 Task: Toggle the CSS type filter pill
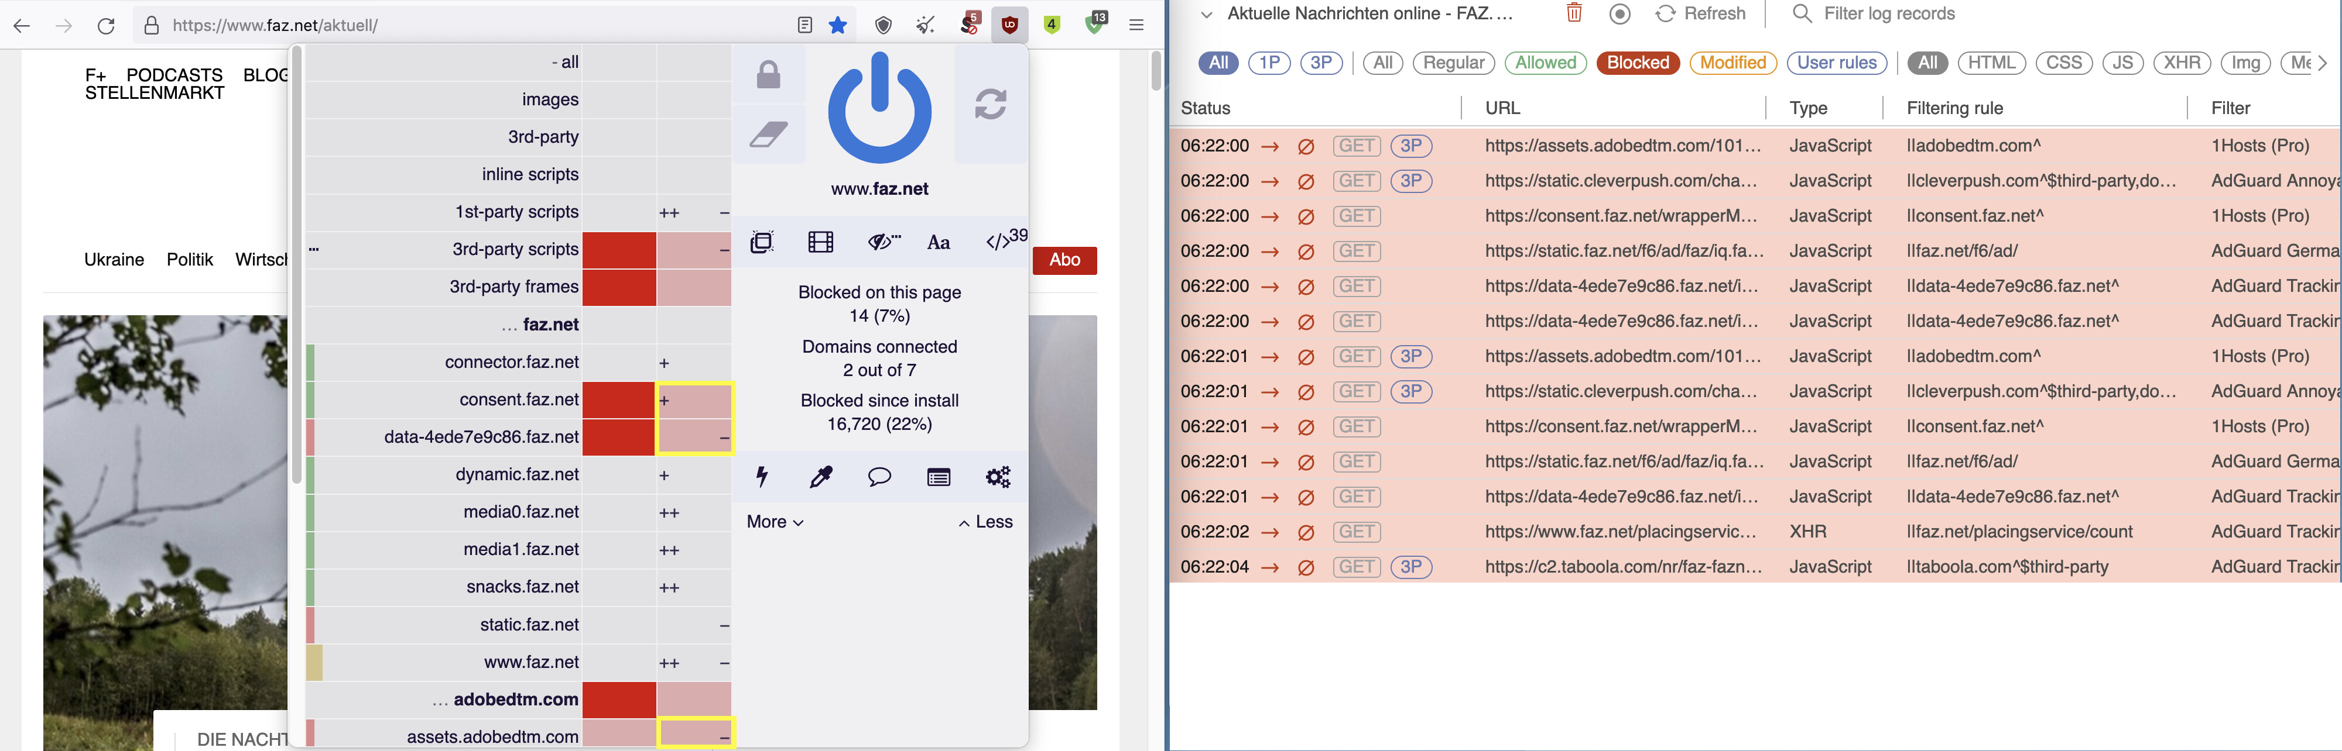[x=2064, y=63]
